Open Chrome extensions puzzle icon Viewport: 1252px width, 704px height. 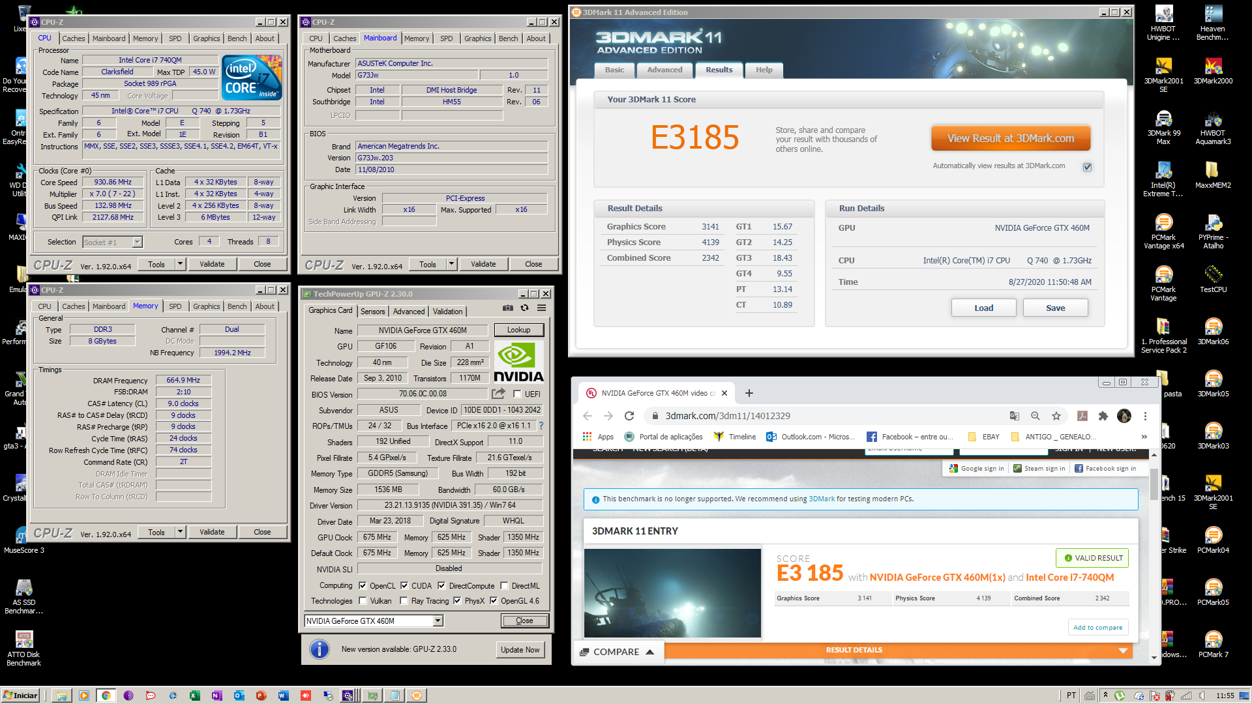point(1103,416)
